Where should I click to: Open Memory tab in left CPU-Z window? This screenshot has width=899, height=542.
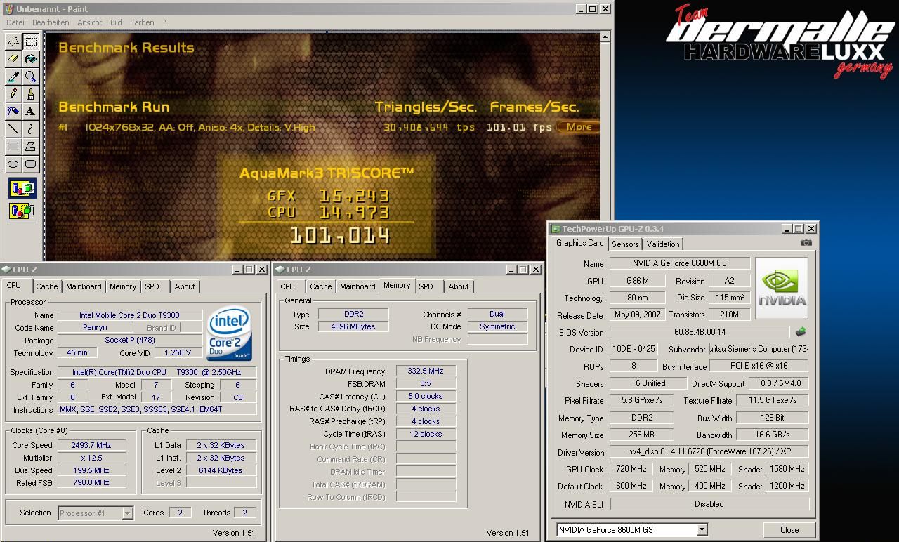[123, 286]
